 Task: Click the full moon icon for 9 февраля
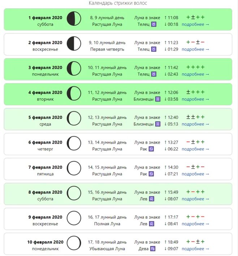tap(74, 218)
